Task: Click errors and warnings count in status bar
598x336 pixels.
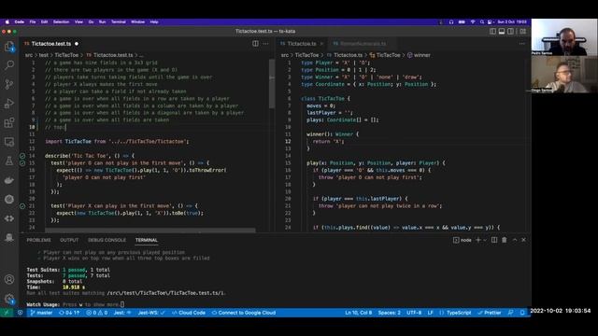Action: click(97, 313)
